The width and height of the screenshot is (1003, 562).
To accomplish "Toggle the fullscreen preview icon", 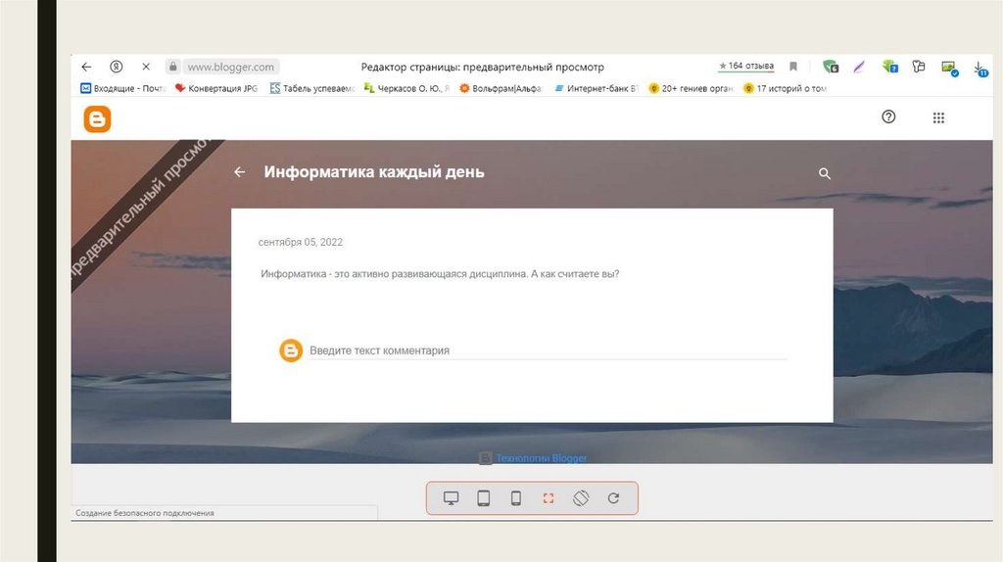I will coord(549,498).
